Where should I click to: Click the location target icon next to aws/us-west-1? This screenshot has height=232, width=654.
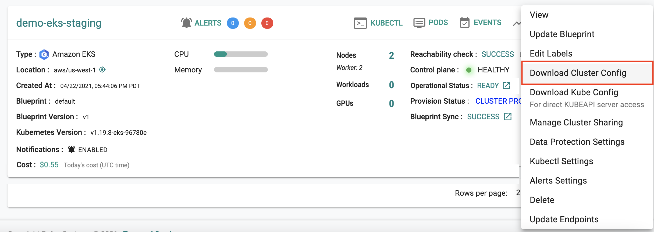click(102, 70)
